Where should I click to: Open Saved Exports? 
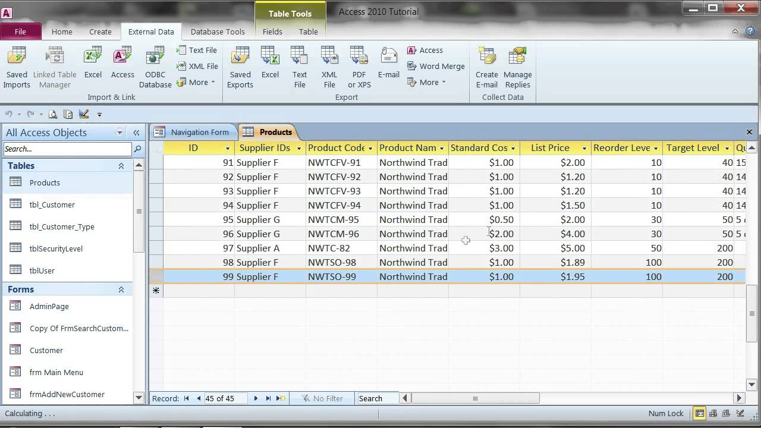240,68
